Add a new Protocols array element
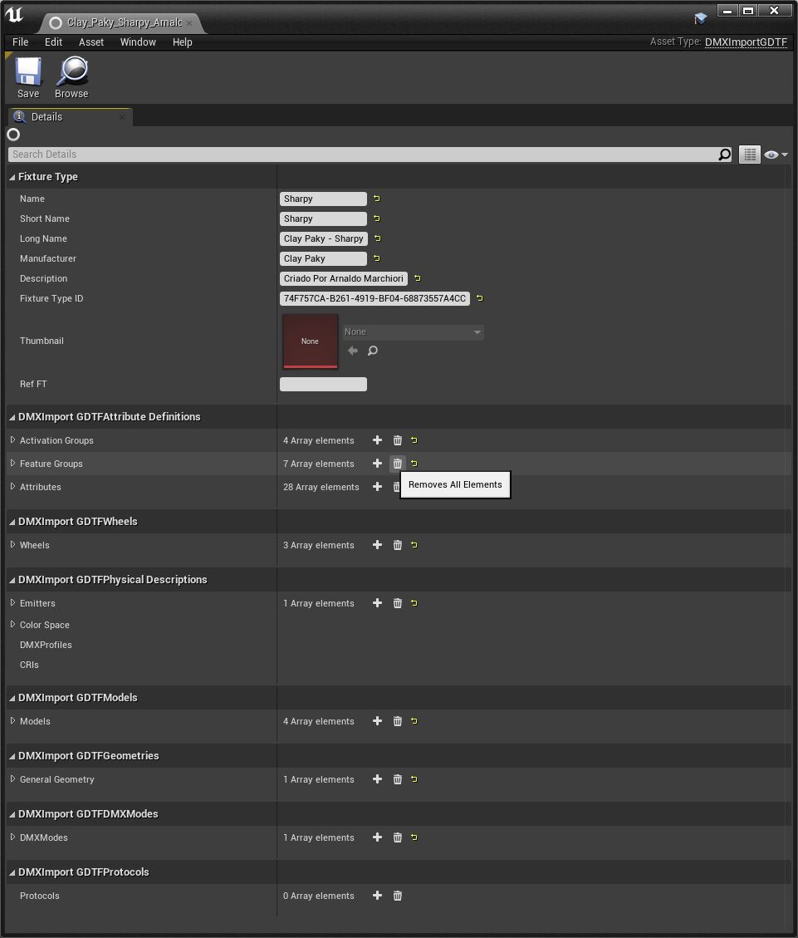Screen dimensions: 798x938 pyautogui.click(x=377, y=896)
